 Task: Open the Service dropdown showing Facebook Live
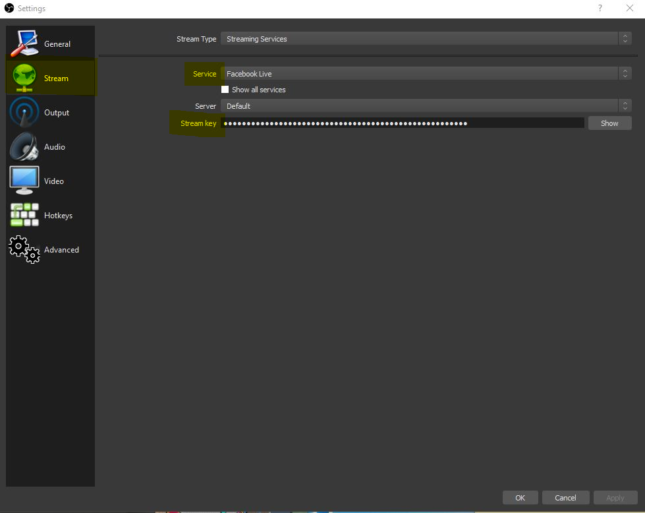(x=426, y=74)
